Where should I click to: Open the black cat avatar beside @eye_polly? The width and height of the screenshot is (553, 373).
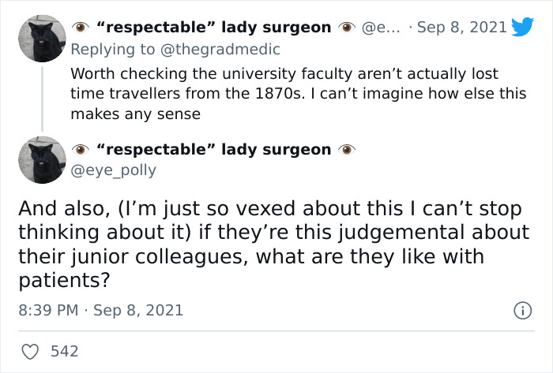pos(41,160)
